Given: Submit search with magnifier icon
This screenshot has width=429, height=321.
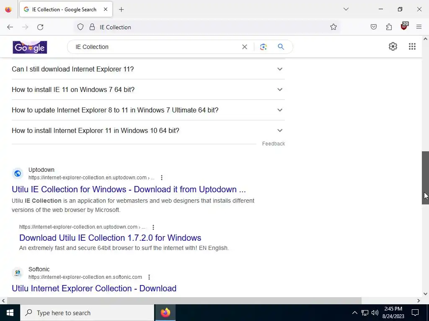Looking at the screenshot, I should coord(281,47).
